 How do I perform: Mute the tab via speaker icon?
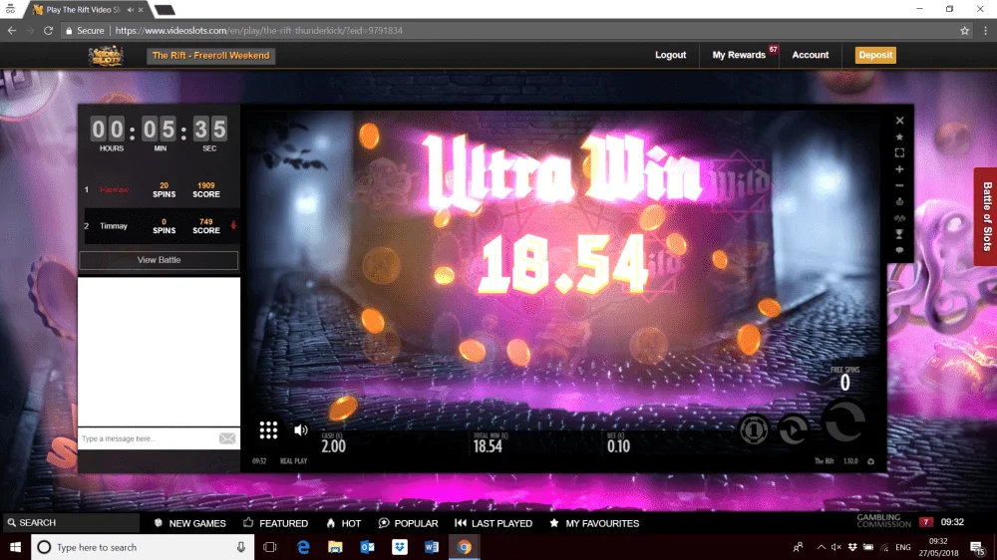(130, 10)
